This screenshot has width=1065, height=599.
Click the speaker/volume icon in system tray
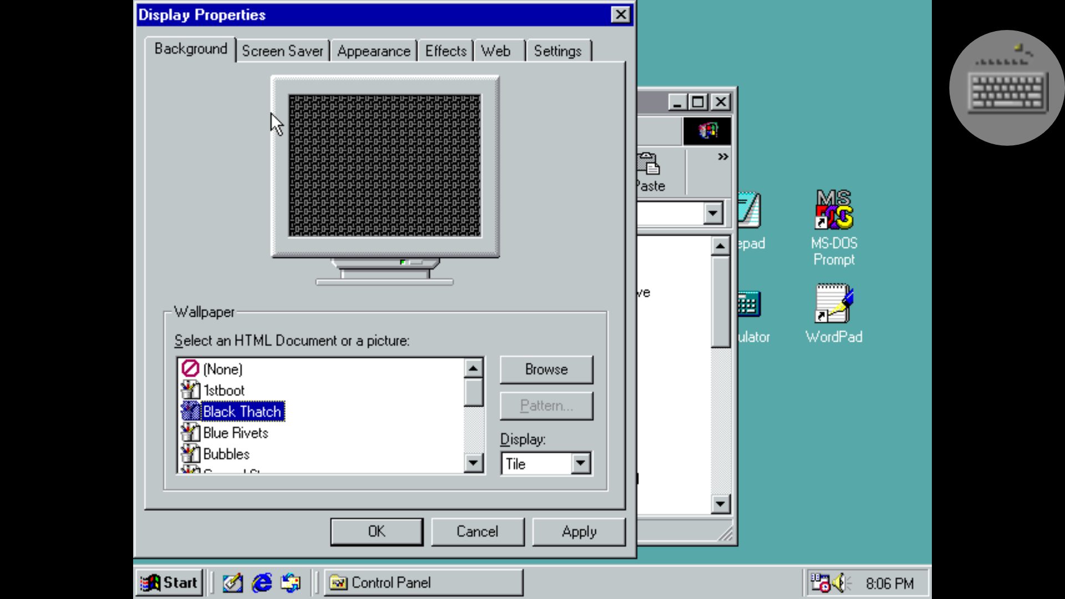pos(840,582)
